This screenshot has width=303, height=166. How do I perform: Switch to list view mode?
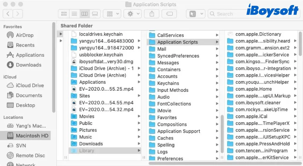coord(74,14)
